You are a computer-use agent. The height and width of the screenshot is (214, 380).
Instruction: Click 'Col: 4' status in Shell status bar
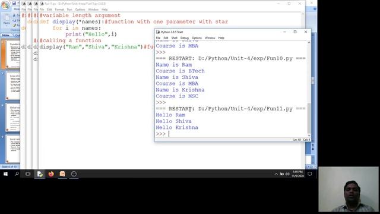306,140
